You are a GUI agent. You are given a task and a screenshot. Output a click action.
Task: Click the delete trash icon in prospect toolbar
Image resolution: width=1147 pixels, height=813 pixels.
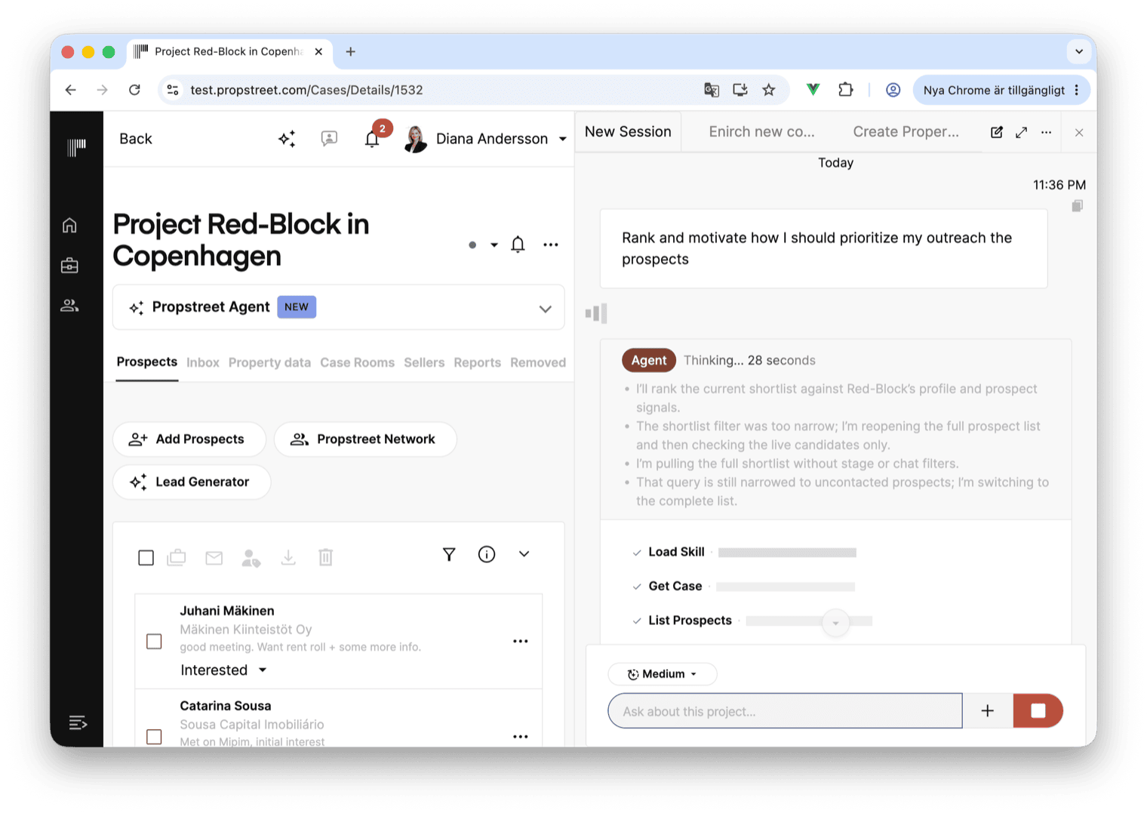pos(325,557)
